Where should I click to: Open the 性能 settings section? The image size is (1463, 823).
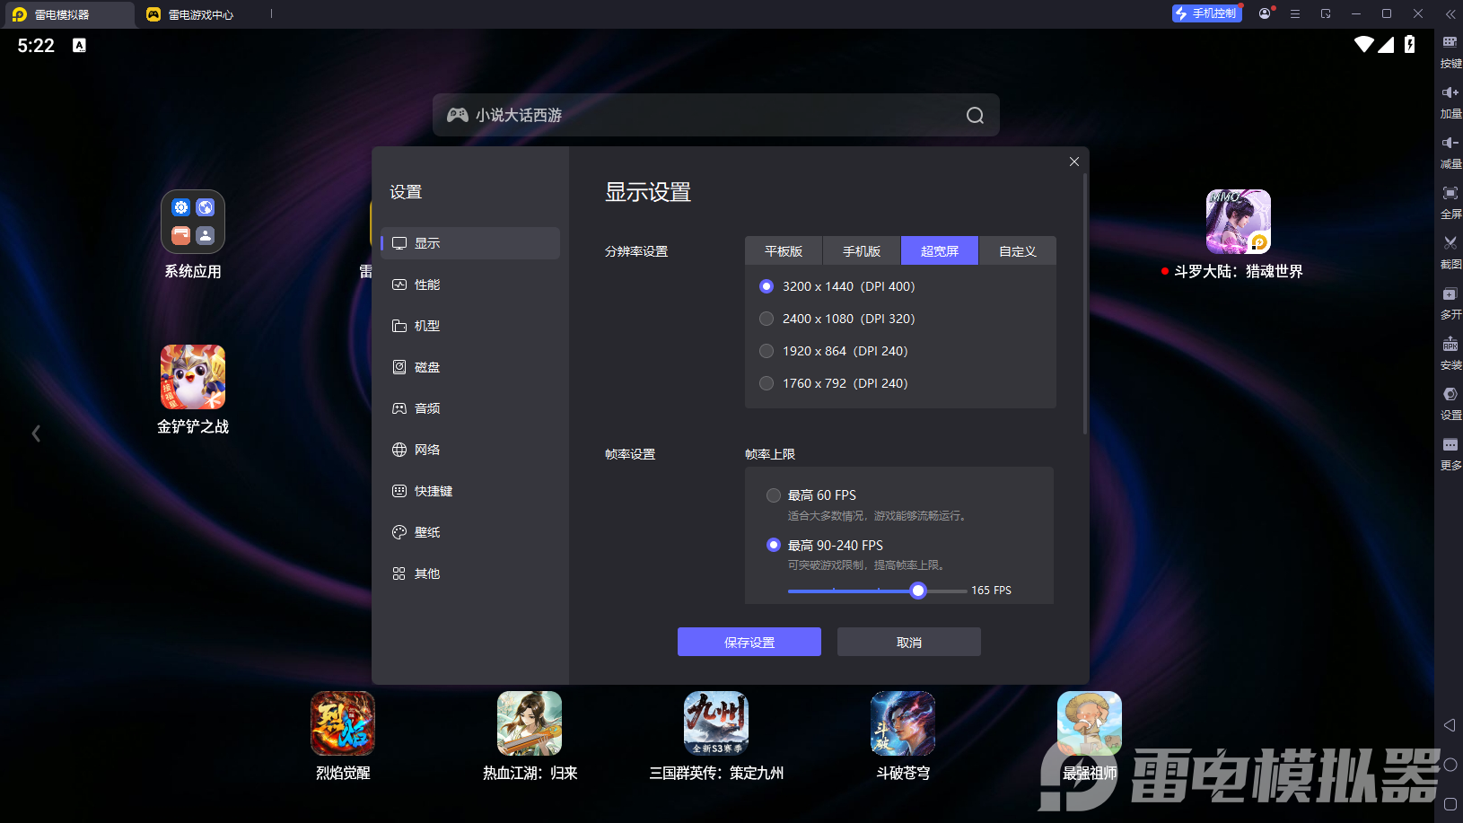[427, 285]
